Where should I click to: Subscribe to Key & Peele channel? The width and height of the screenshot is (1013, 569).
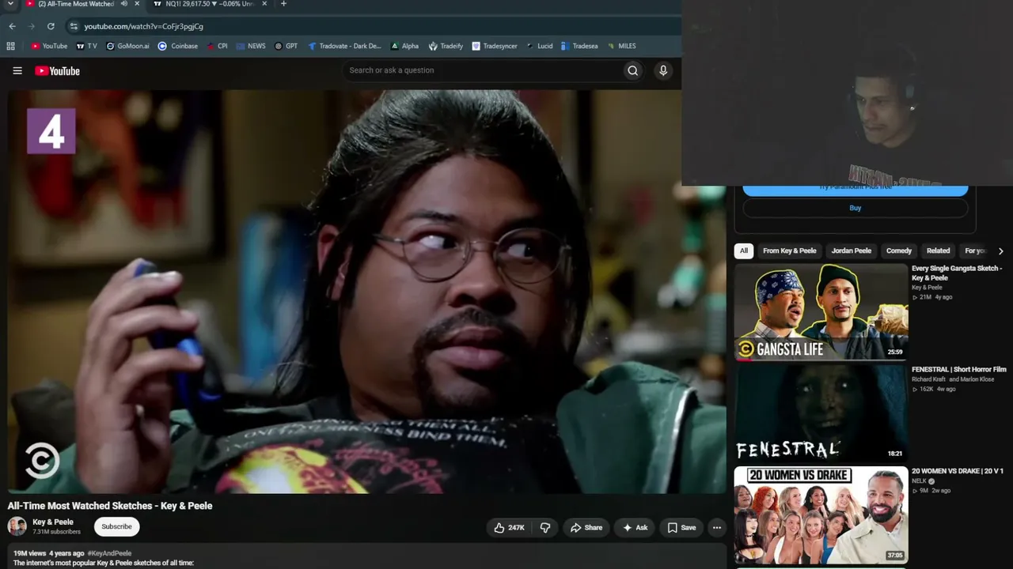tap(116, 526)
